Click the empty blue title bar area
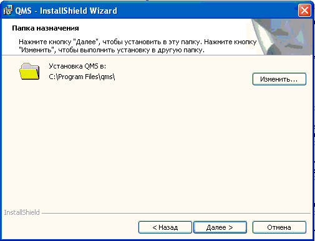Screen dimensions: 315x241 (208, 10)
